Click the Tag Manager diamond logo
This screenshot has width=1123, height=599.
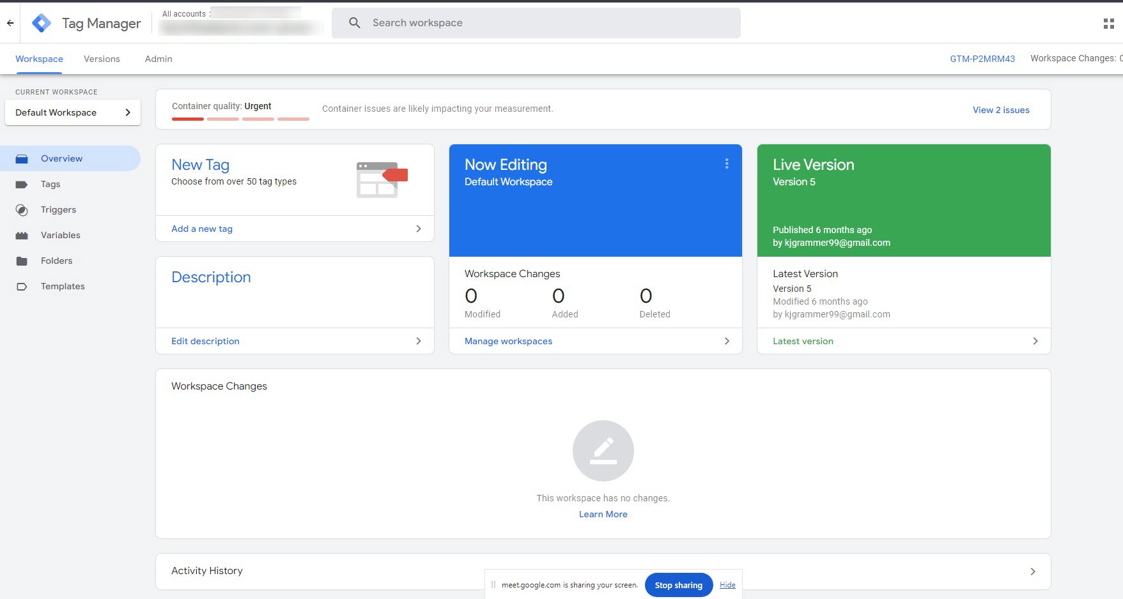coord(40,22)
